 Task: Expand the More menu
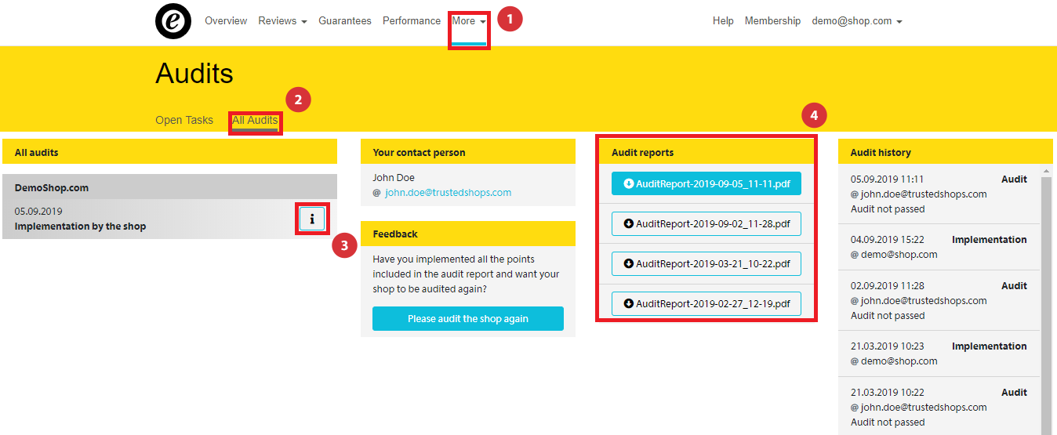469,21
